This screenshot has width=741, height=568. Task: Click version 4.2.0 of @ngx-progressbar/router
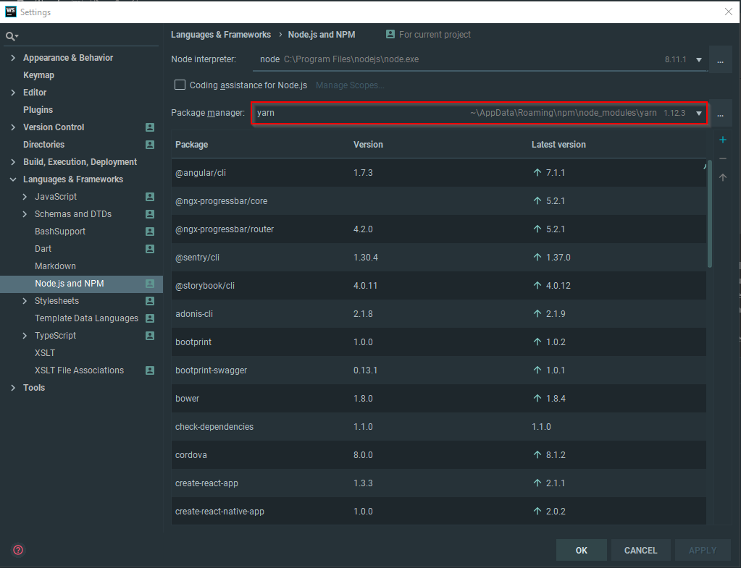click(363, 229)
